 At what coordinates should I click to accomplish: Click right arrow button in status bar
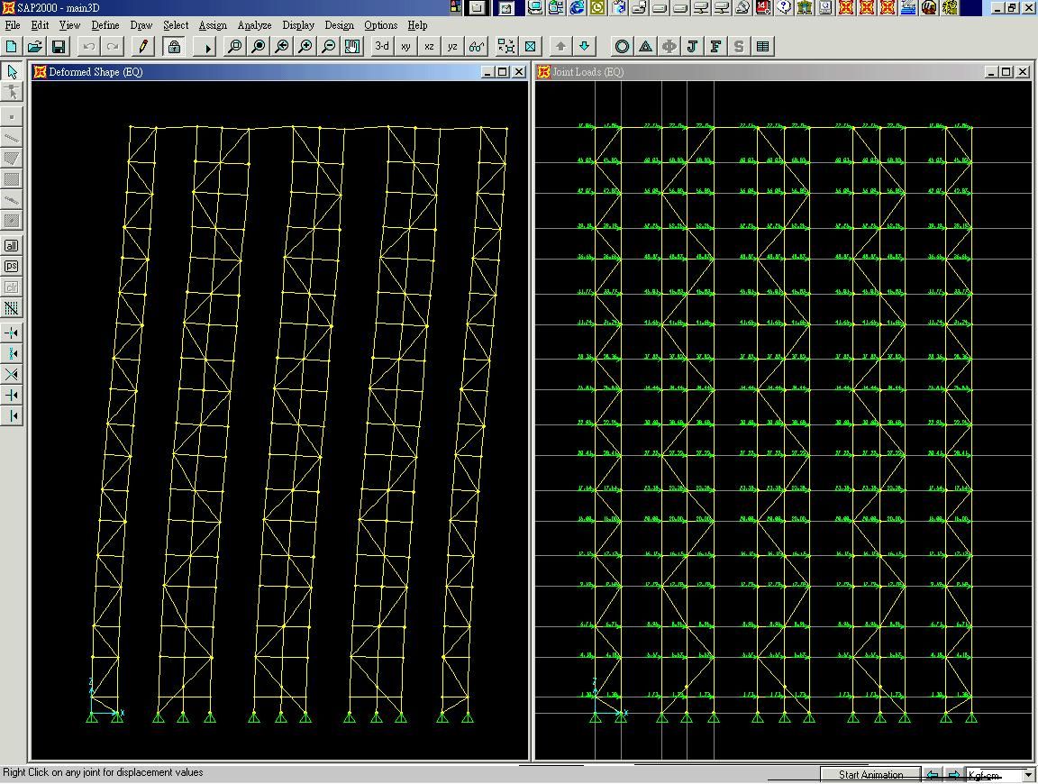(954, 775)
